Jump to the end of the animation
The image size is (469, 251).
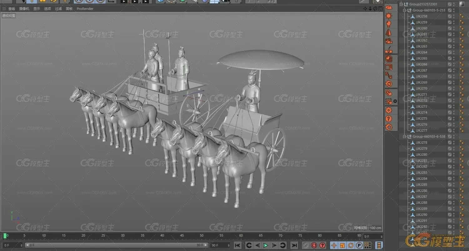coord(294,245)
